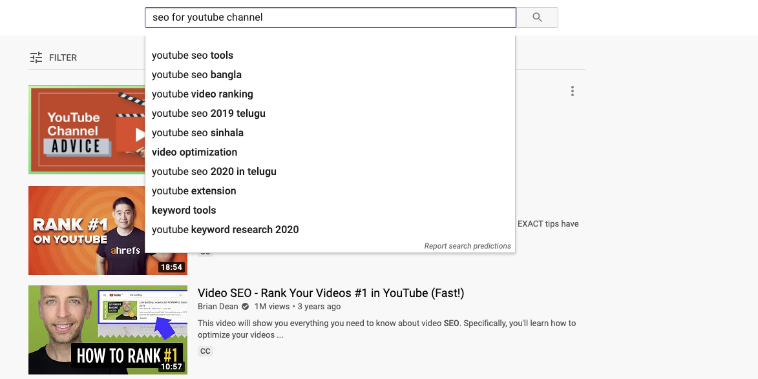This screenshot has height=379, width=758.
Task: Click the search input field
Action: click(x=330, y=17)
